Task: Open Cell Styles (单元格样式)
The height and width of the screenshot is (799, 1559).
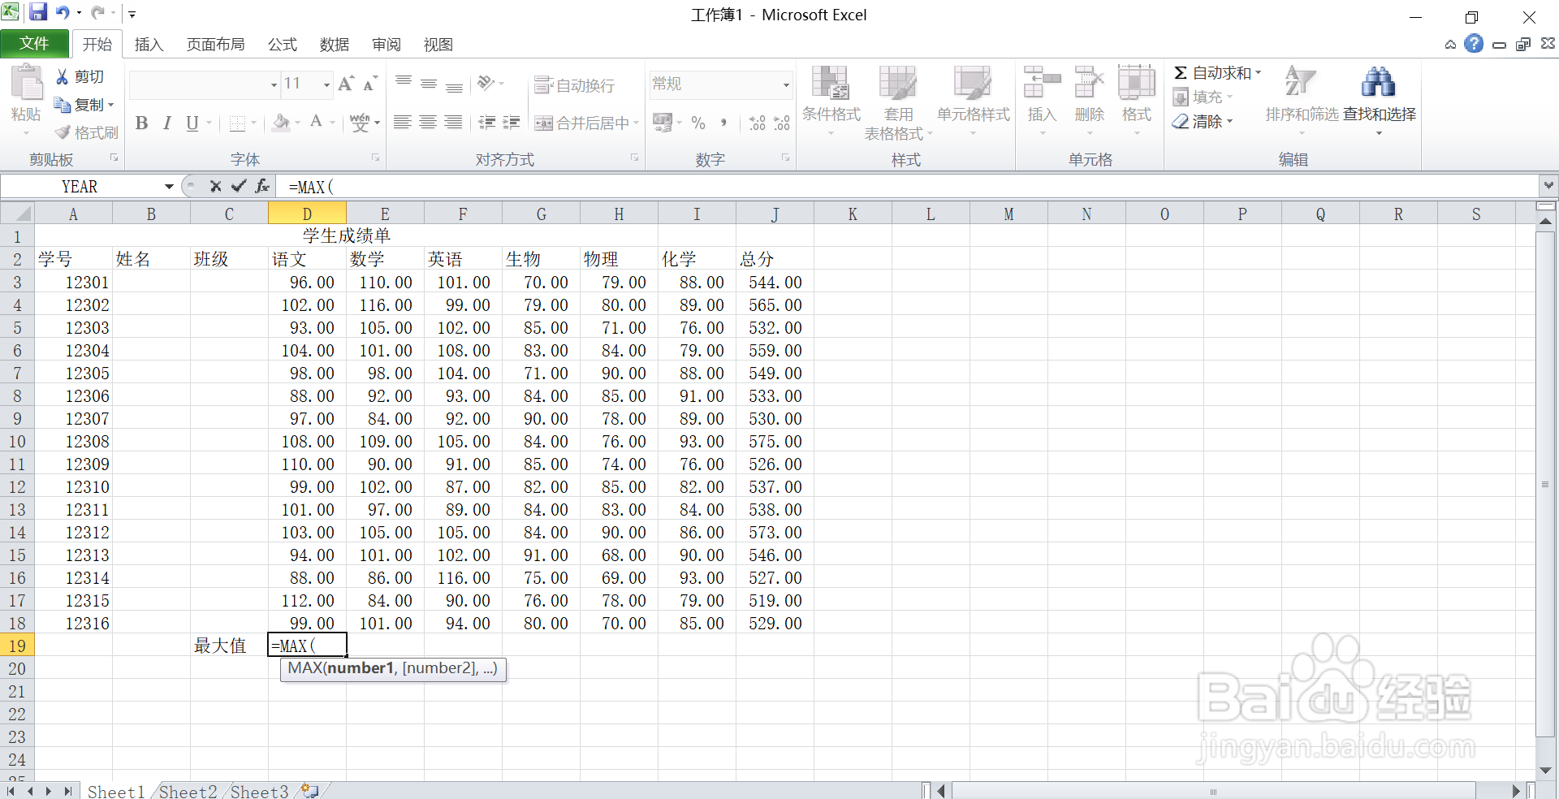Action: [973, 101]
